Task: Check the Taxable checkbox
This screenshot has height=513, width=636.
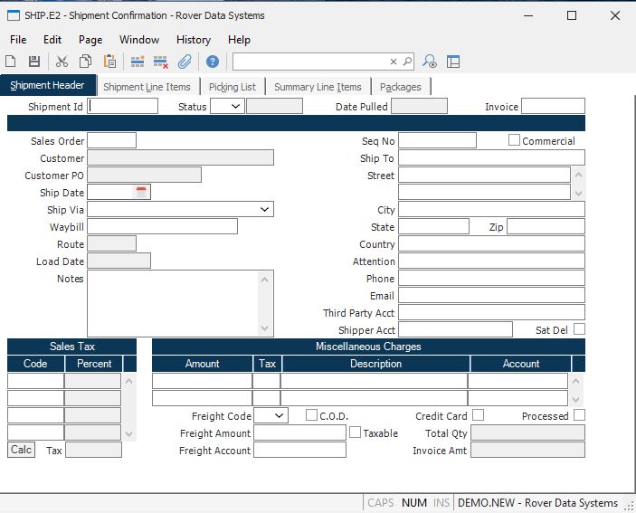Action: tap(355, 432)
